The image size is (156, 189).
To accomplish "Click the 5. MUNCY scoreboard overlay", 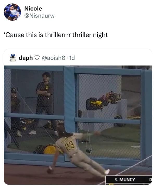I will [125, 180].
